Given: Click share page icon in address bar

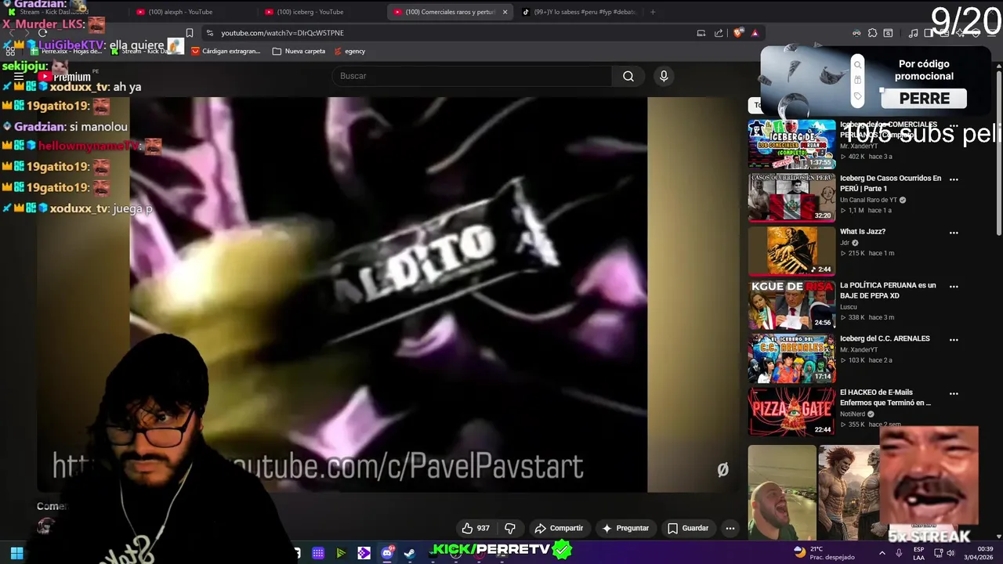Looking at the screenshot, I should click(x=719, y=33).
